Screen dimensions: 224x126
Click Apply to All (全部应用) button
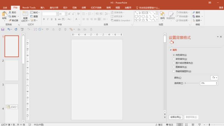176,117
